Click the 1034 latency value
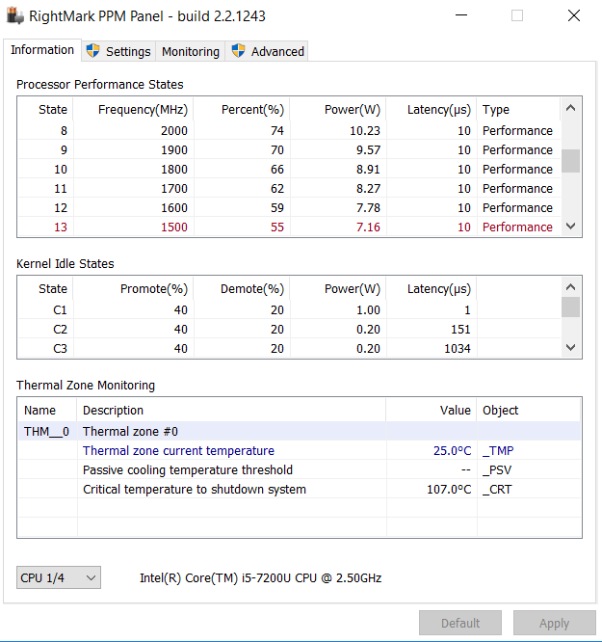Screen dimensions: 602x642 click(458, 348)
